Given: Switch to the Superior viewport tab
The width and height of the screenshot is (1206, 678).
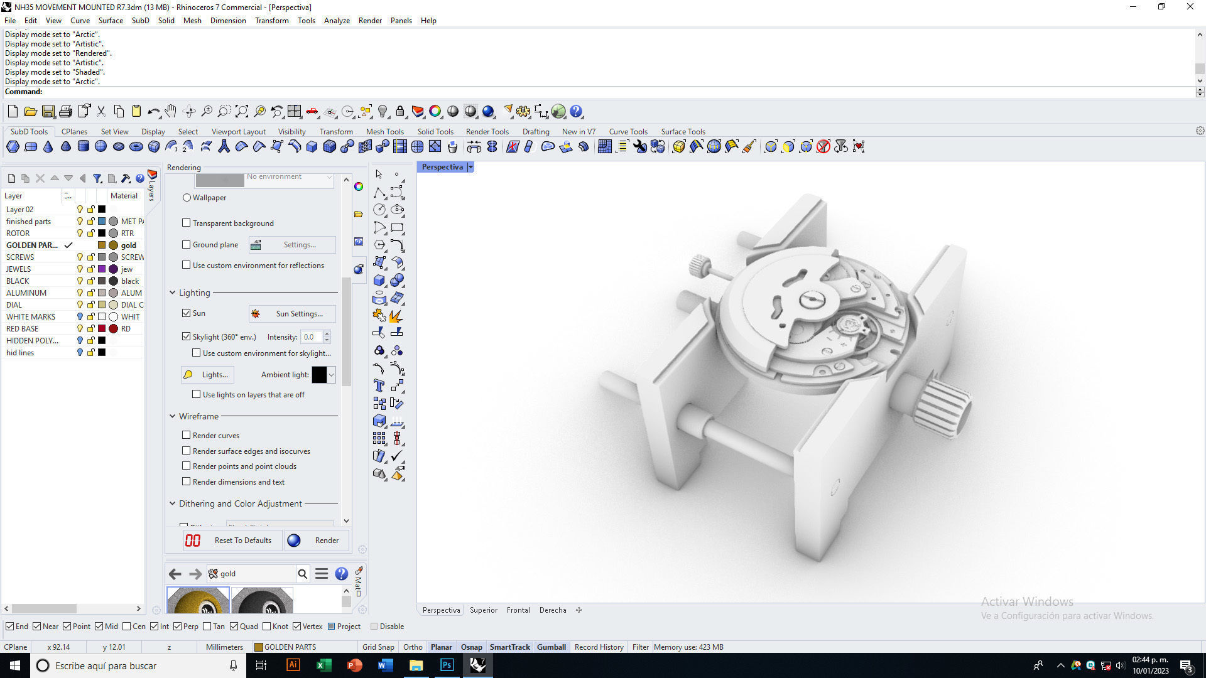Looking at the screenshot, I should (x=484, y=610).
